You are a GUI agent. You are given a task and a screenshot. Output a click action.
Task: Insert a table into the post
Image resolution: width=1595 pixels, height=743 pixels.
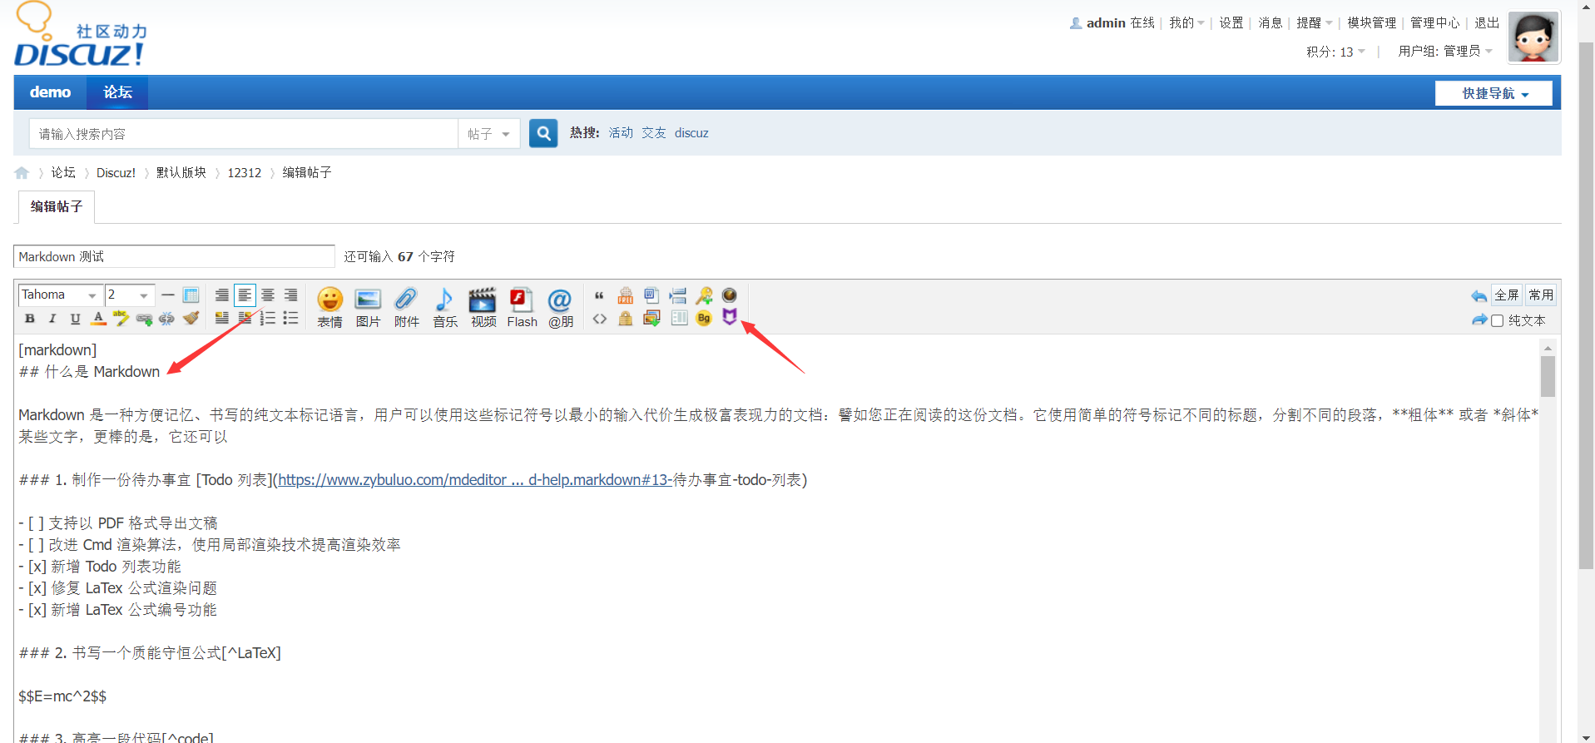[191, 295]
